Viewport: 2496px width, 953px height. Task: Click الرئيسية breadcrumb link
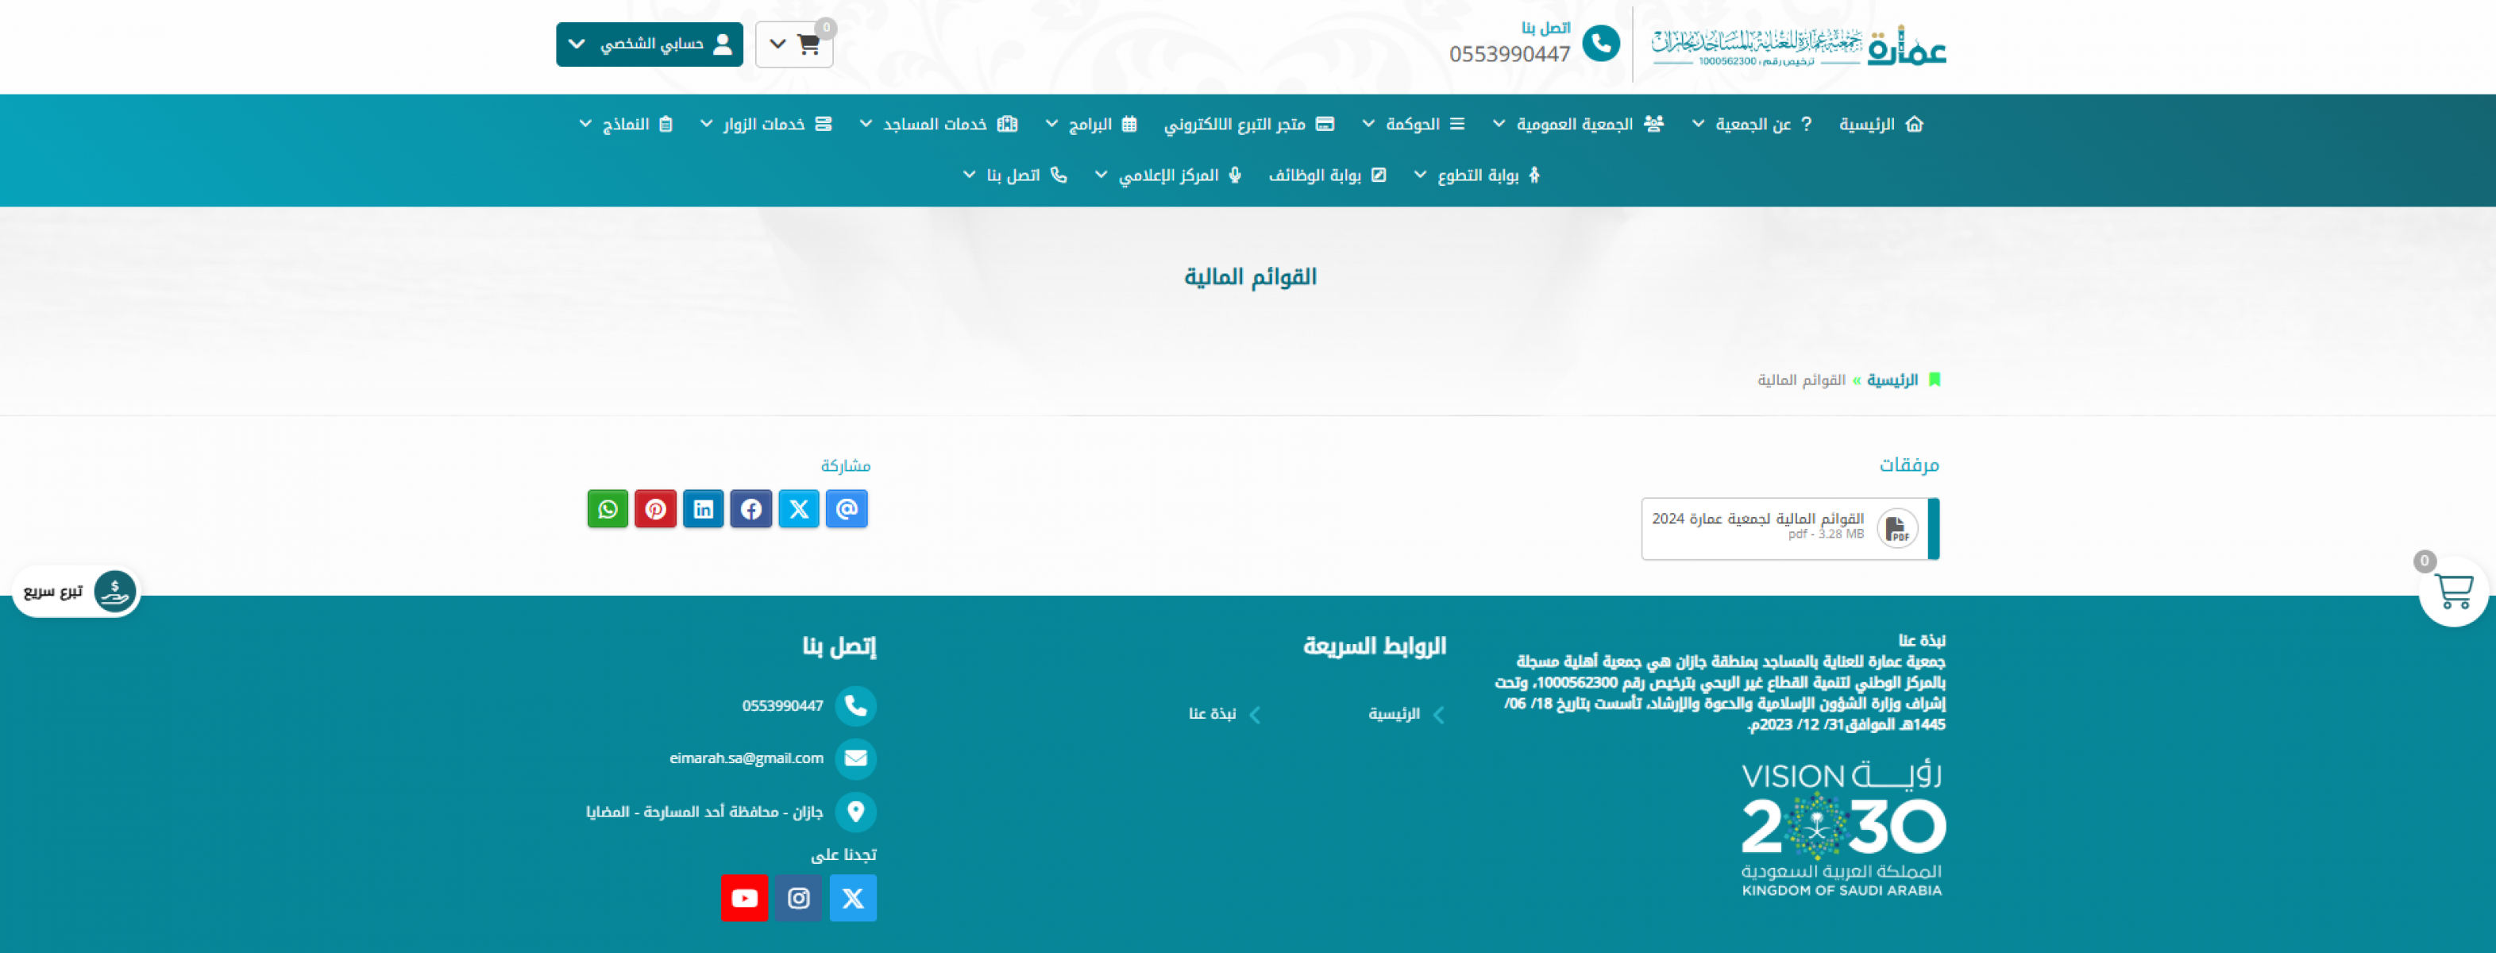click(x=1892, y=380)
